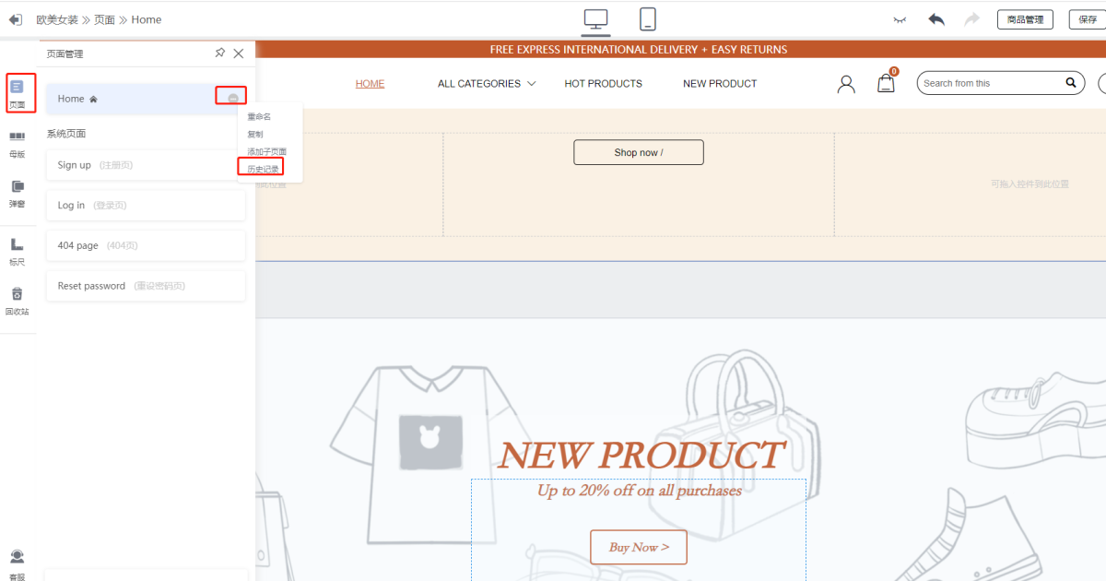The height and width of the screenshot is (581, 1106).
Task: Click the exit editor icon at top left
Action: [16, 19]
